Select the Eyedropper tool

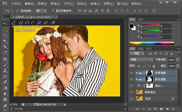point(5,53)
